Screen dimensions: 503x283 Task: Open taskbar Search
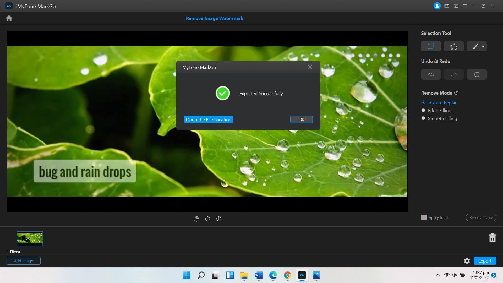[201, 275]
